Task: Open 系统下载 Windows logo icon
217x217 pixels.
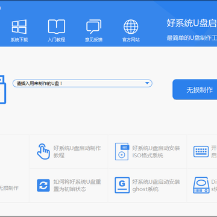Action: pyautogui.click(x=19, y=27)
